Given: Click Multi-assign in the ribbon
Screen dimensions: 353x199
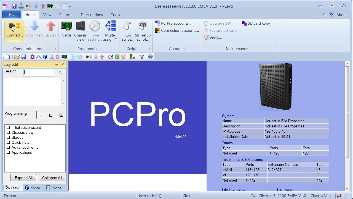Looking at the screenshot, I should click(x=110, y=31).
